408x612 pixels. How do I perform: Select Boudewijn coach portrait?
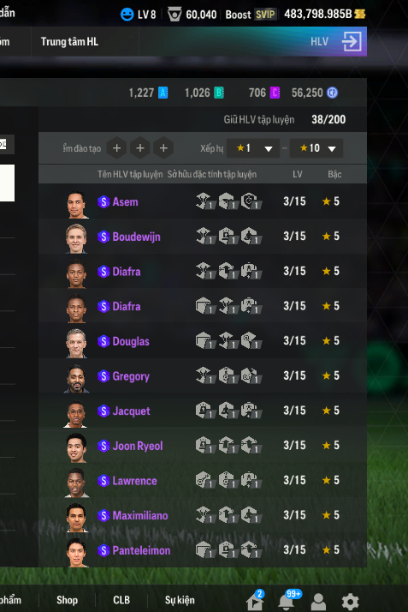point(76,238)
